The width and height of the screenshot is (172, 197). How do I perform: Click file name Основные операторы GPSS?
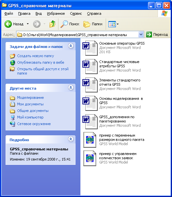click(x=122, y=43)
